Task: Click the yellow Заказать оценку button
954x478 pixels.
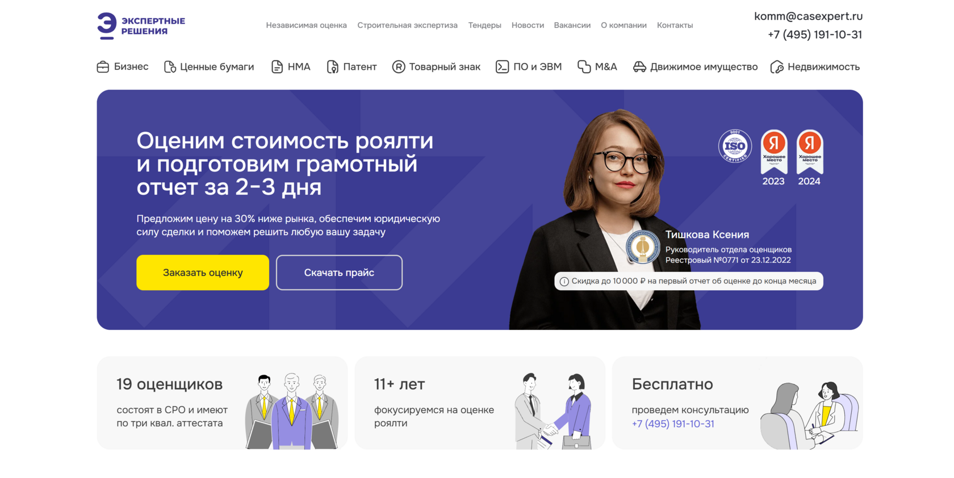Action: point(203,272)
